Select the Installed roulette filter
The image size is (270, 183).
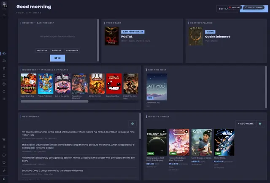point(42,50)
